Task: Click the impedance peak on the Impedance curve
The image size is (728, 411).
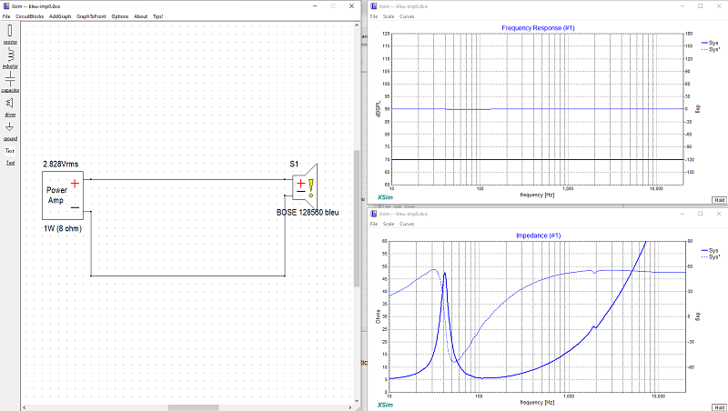Action: [445, 273]
